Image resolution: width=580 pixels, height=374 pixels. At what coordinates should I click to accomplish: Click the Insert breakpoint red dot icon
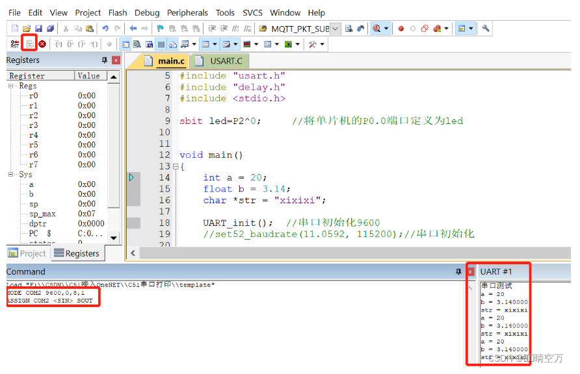tap(401, 29)
